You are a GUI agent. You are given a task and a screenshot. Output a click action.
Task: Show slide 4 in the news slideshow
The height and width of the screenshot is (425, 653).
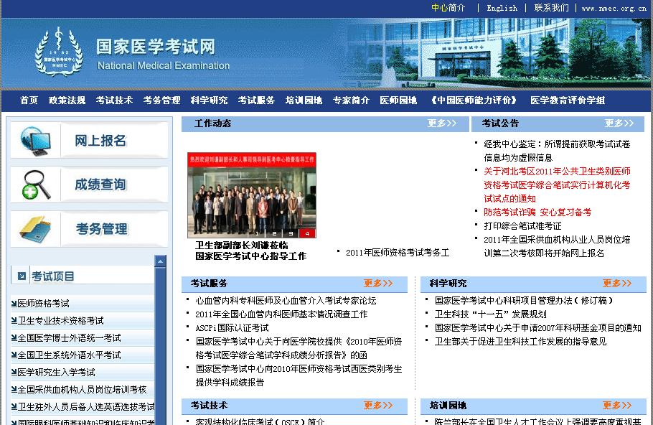pyautogui.click(x=308, y=233)
